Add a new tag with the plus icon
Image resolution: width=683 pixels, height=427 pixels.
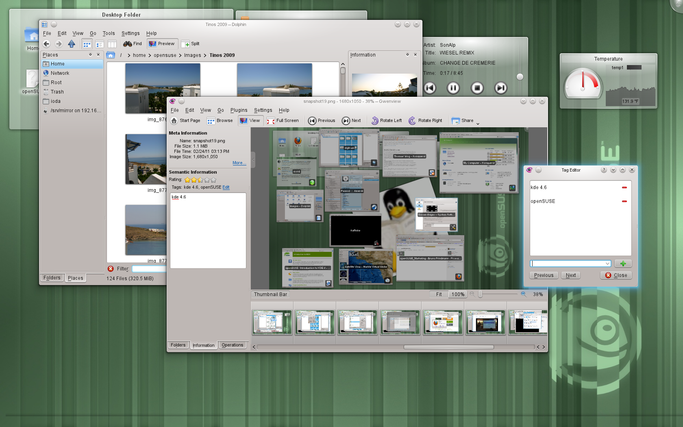[x=623, y=264]
